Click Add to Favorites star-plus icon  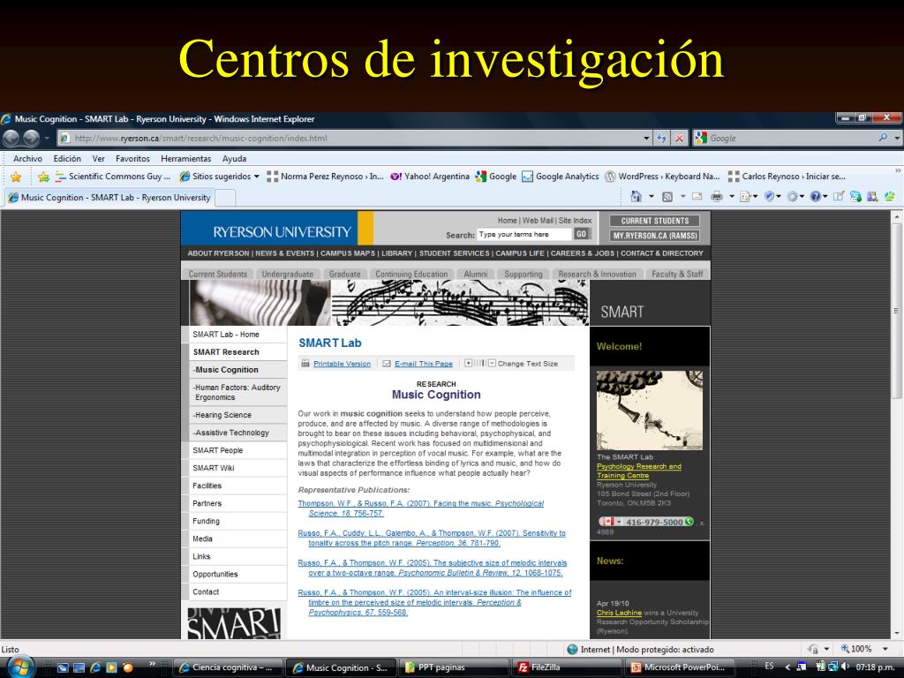tap(43, 177)
